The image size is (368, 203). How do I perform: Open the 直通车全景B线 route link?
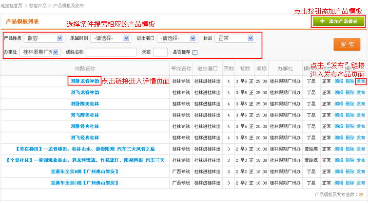click(x=85, y=171)
